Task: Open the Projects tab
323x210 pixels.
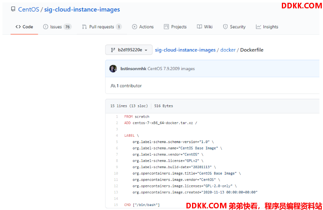Action: 175,27
